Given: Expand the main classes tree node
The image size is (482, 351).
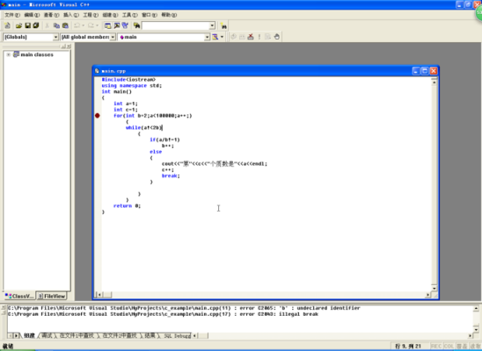Looking at the screenshot, I should pyautogui.click(x=9, y=54).
